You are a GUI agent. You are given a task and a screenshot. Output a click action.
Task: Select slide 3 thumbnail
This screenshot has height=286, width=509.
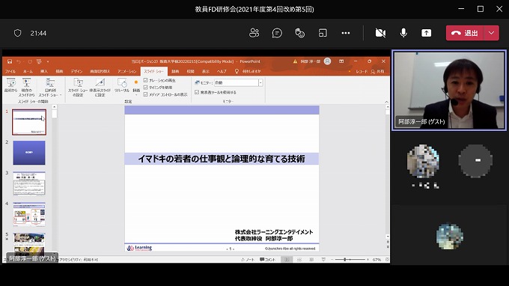(29, 183)
